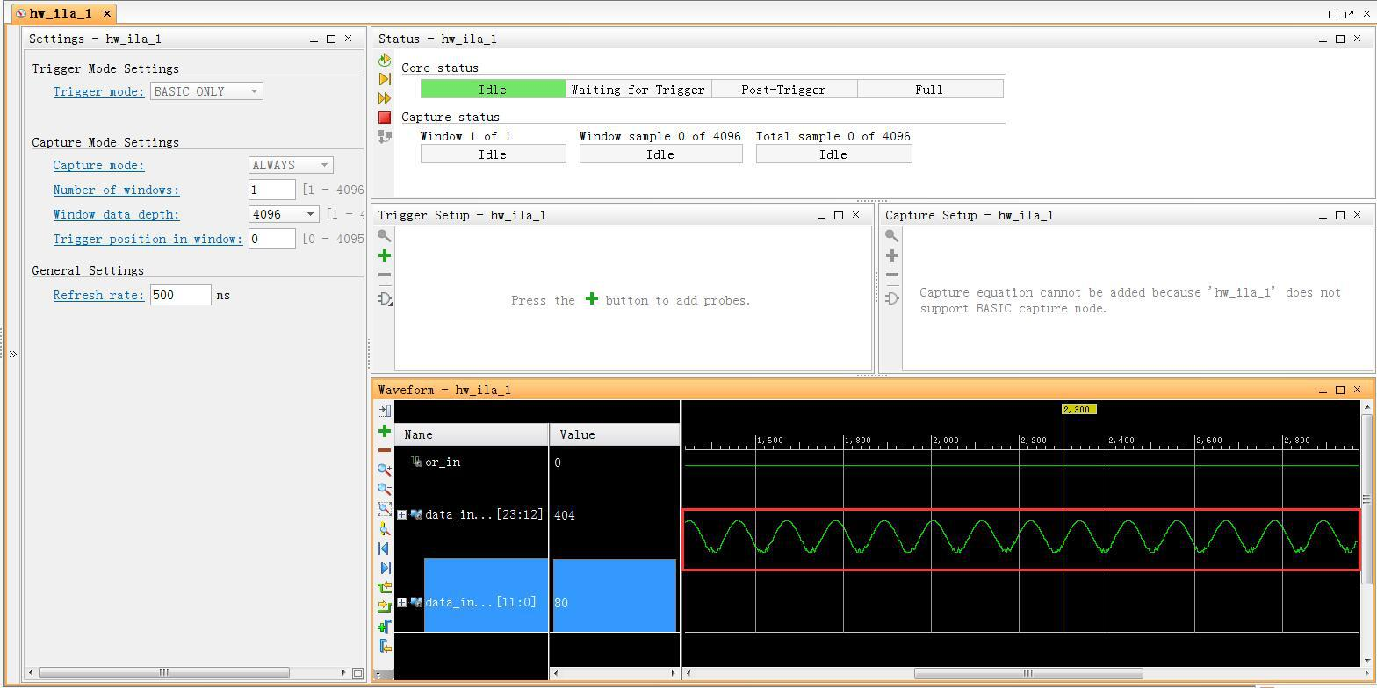Image resolution: width=1377 pixels, height=688 pixels.
Task: Expand data_in [23:12] bus signal
Action: click(401, 515)
